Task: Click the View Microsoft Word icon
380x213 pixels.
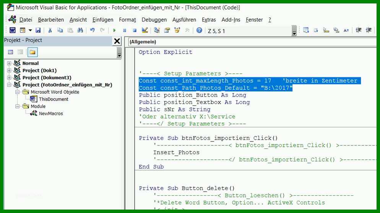Action: click(x=12, y=30)
